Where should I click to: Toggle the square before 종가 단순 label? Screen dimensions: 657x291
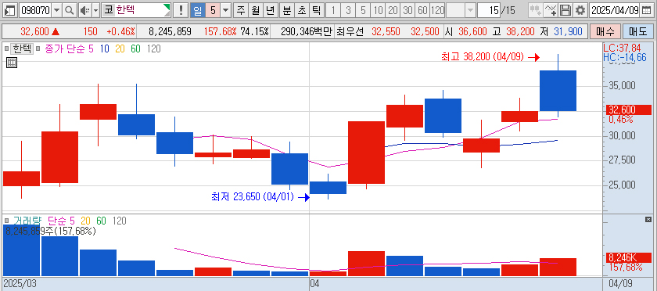[x=38, y=48]
